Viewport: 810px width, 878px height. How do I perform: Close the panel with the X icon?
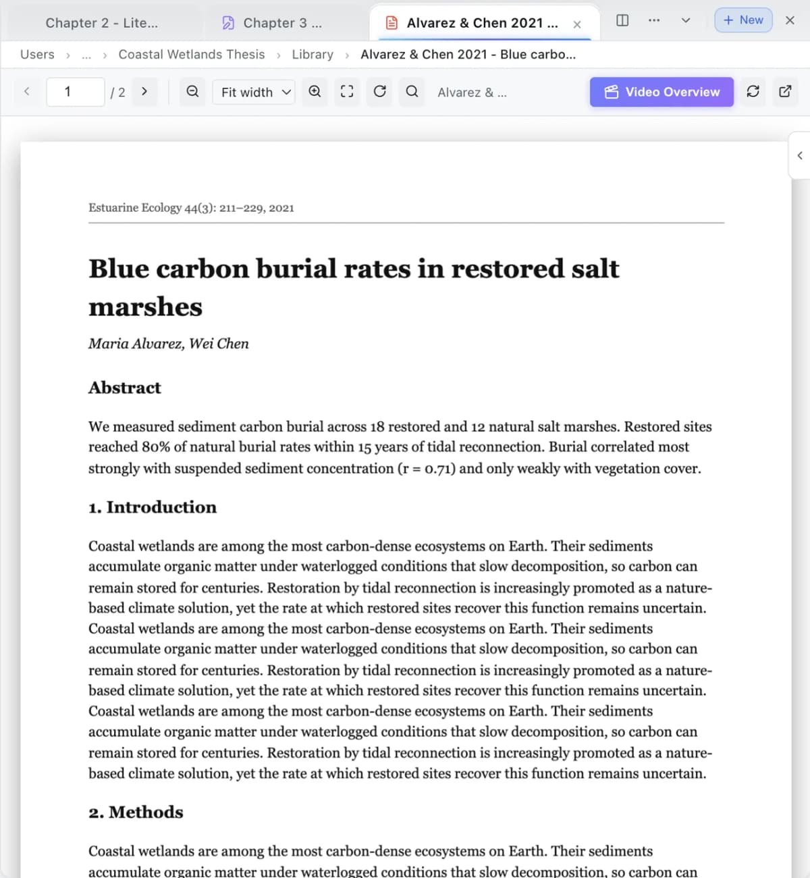pos(790,20)
